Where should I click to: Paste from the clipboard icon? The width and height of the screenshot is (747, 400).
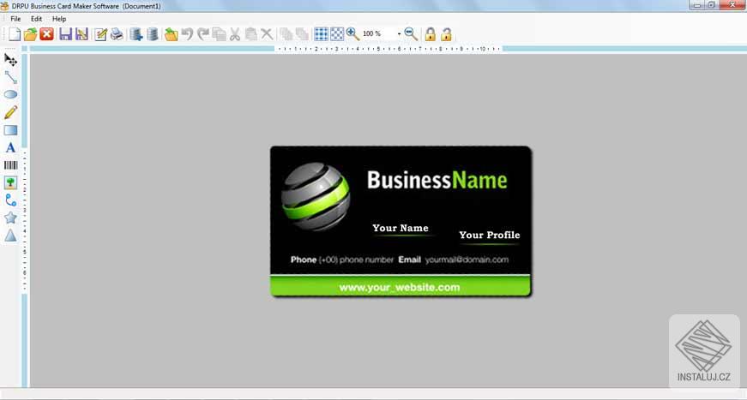[x=250, y=34]
